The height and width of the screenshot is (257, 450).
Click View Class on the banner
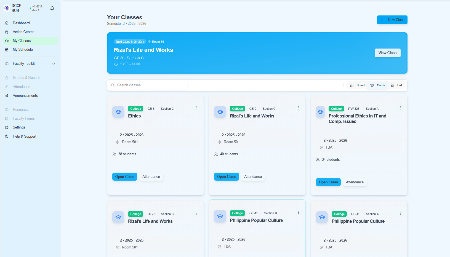tap(387, 53)
